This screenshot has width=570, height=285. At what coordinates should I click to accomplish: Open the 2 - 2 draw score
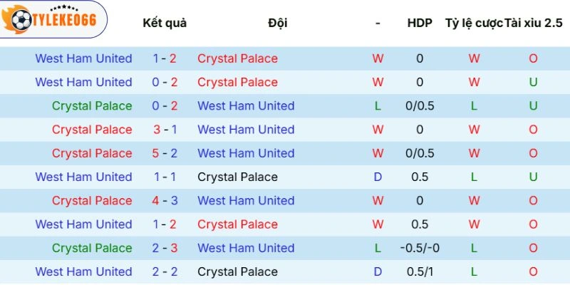(x=165, y=271)
